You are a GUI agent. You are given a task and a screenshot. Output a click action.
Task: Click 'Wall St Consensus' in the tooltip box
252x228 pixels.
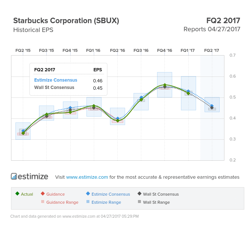click(x=54, y=88)
